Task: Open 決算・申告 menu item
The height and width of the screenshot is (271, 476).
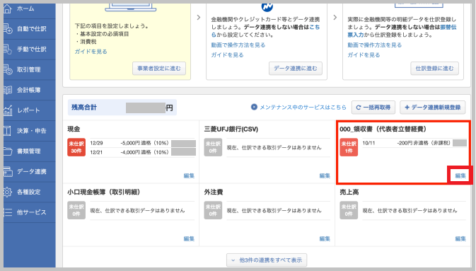Action: pos(30,131)
